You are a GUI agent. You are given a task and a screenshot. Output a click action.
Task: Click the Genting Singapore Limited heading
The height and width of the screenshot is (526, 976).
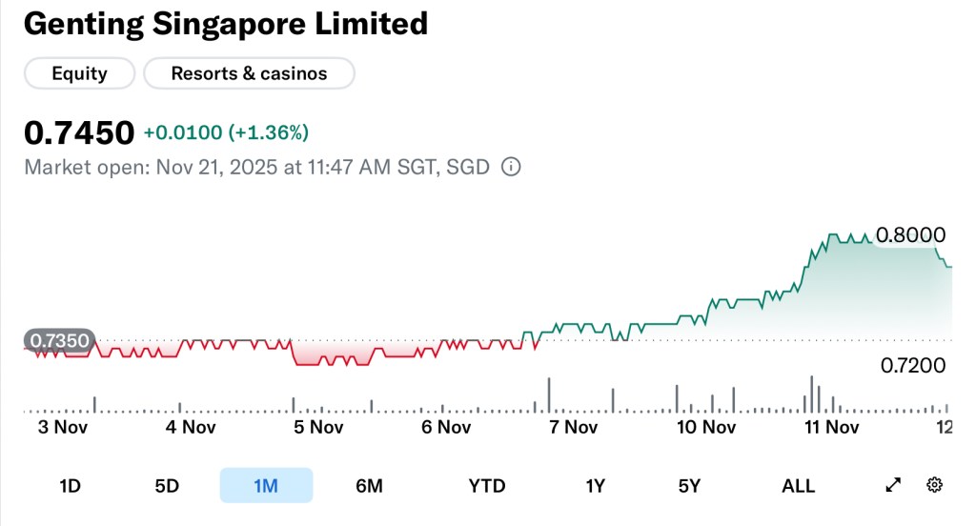click(x=225, y=24)
